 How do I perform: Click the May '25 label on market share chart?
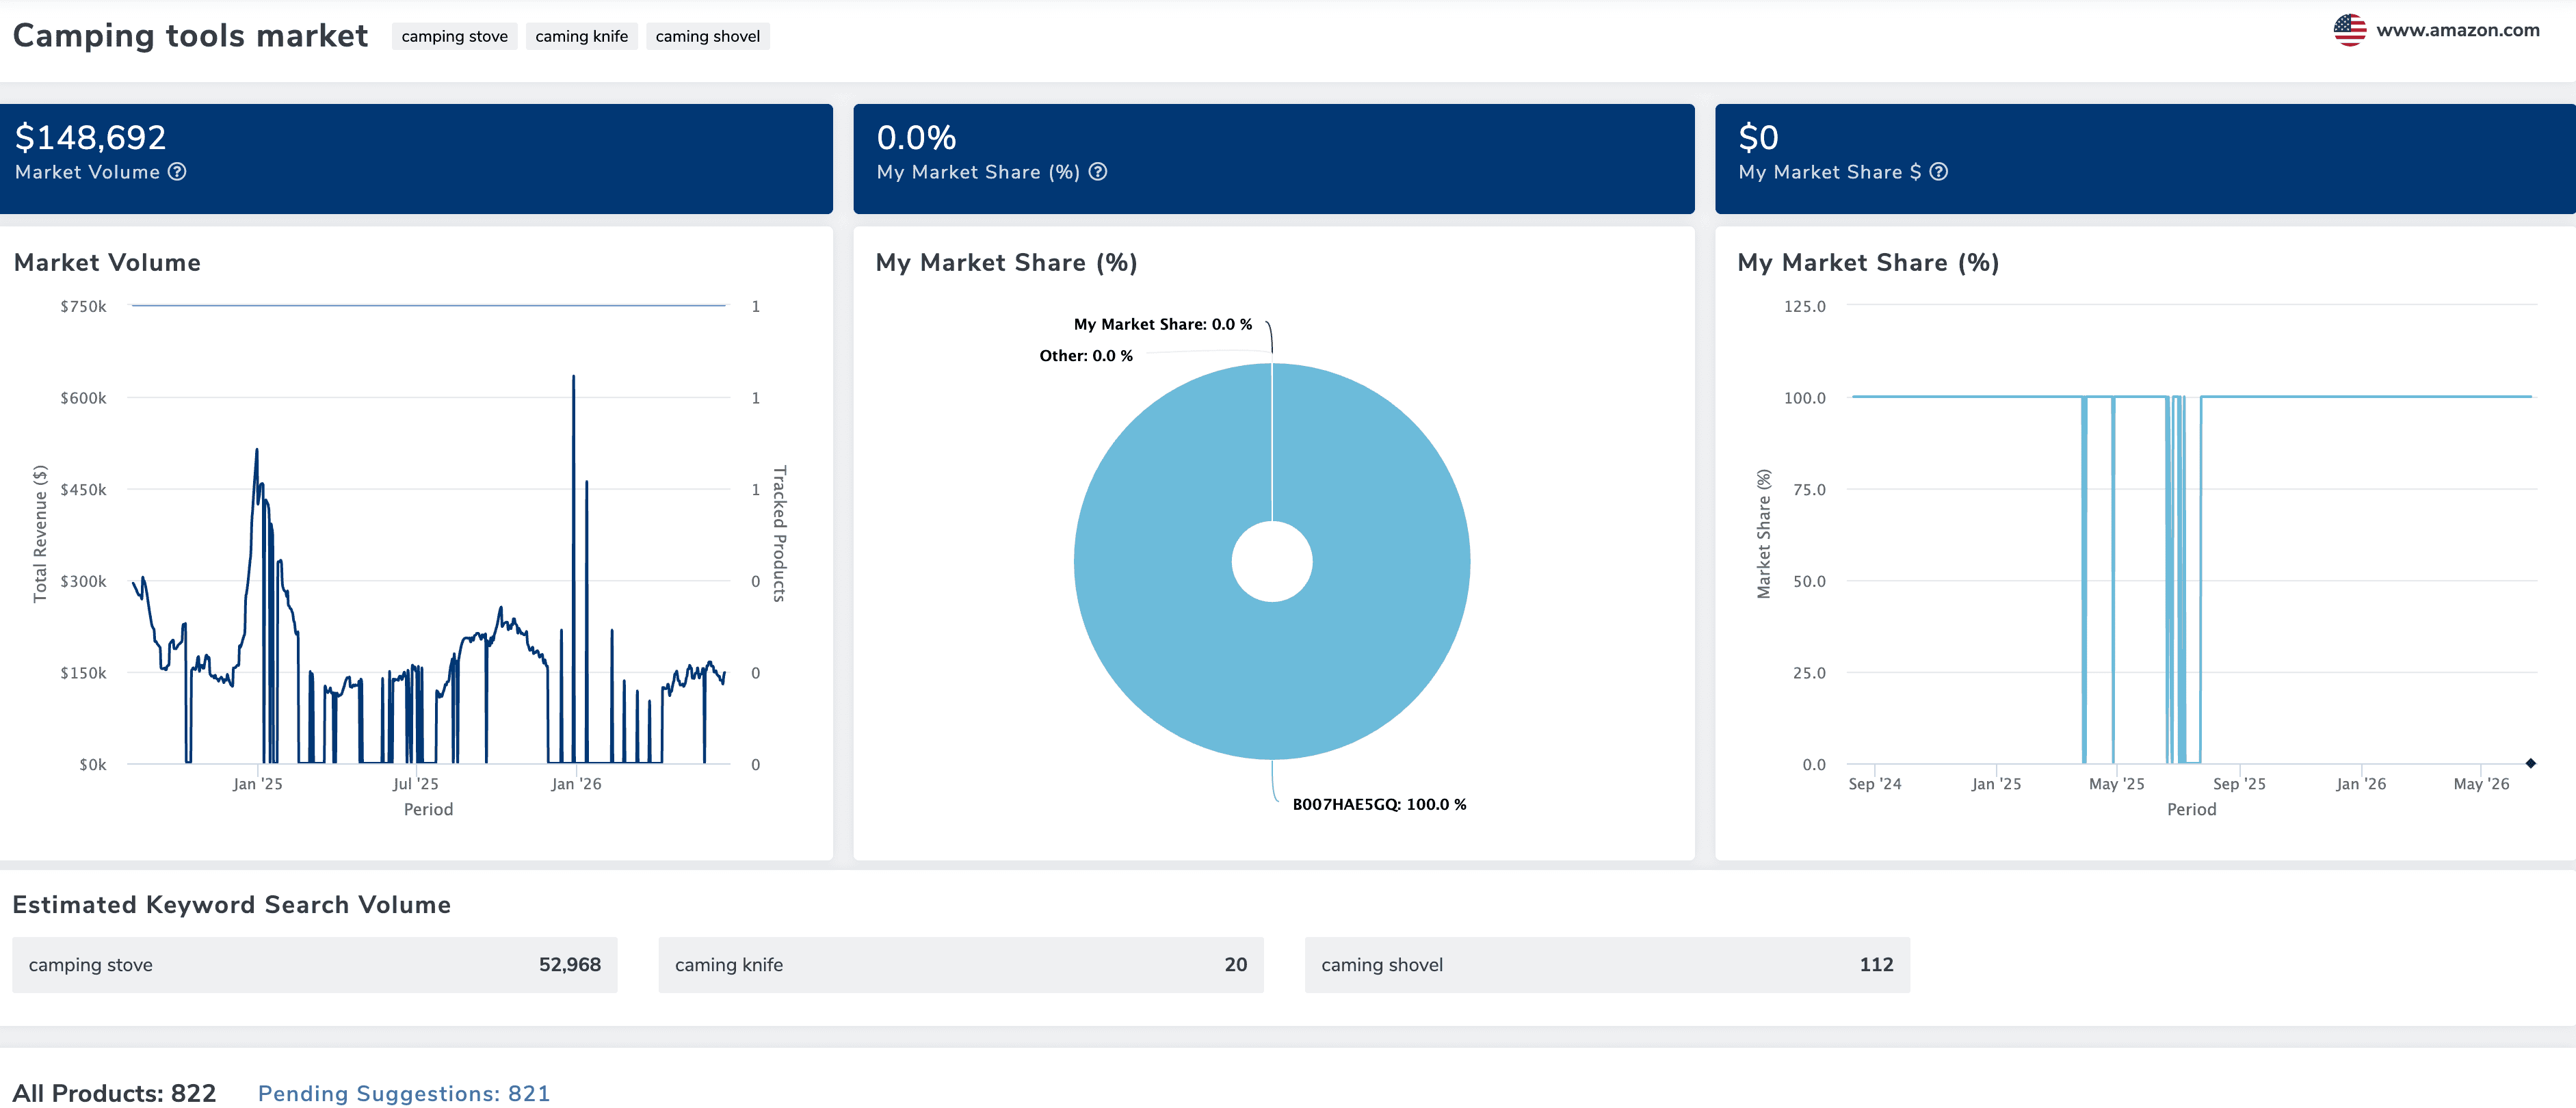pyautogui.click(x=2116, y=784)
